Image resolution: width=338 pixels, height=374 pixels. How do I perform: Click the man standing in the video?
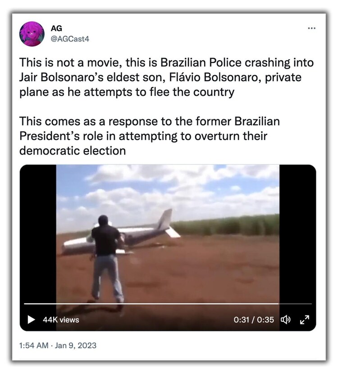click(107, 259)
